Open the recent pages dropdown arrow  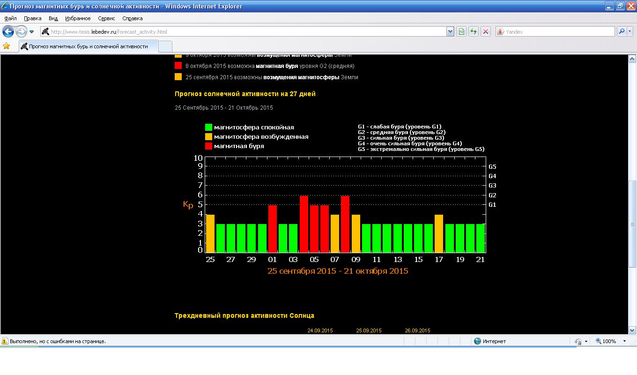point(31,32)
